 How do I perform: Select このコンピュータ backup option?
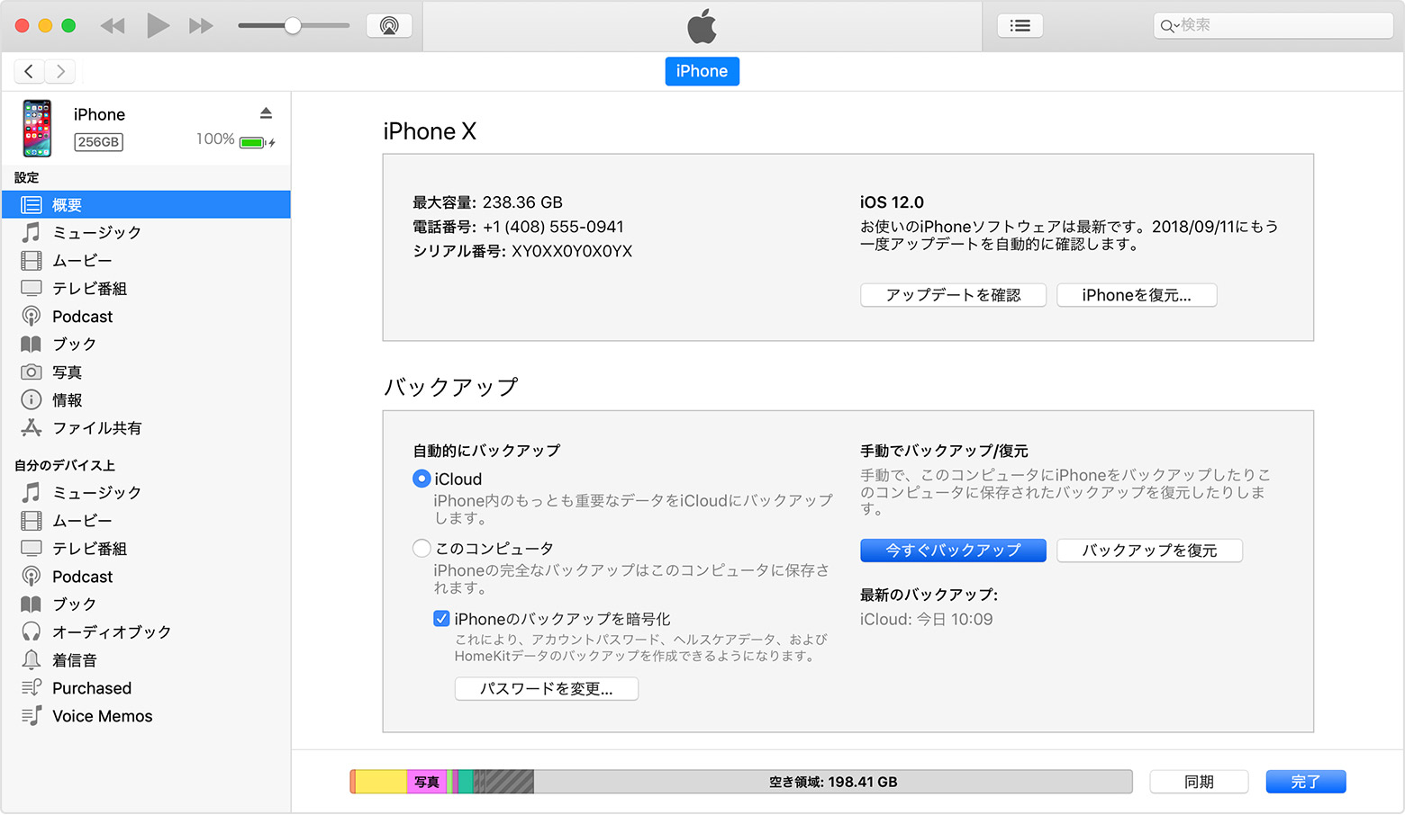click(x=421, y=548)
